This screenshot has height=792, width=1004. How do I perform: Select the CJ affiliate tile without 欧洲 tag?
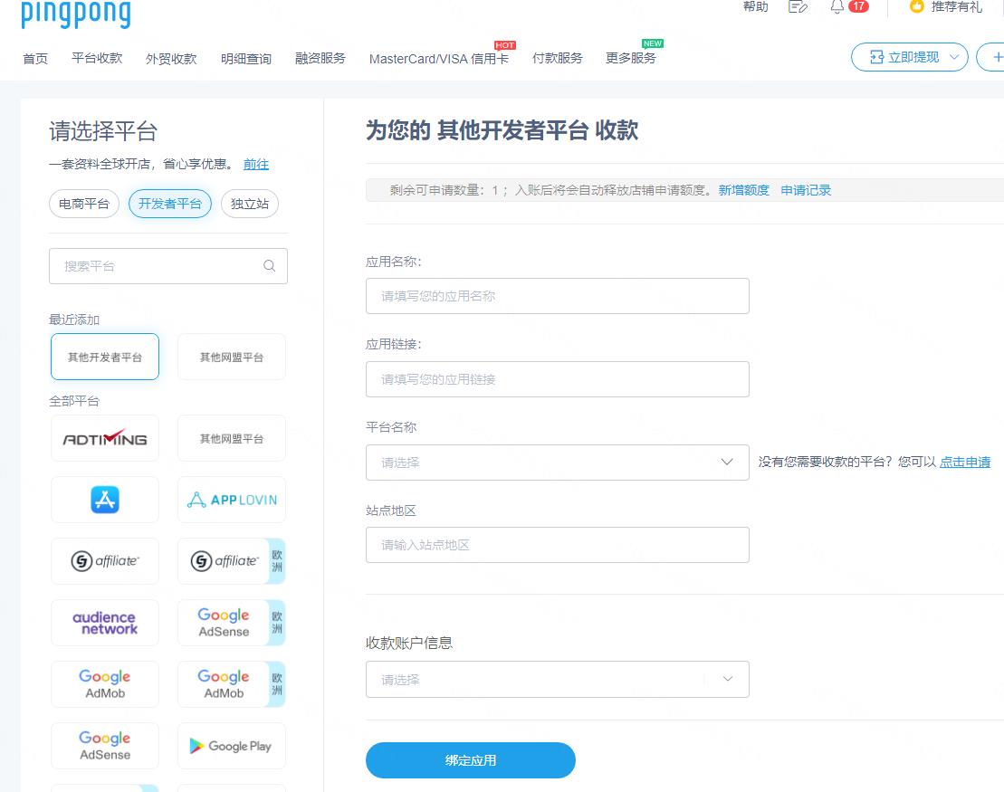pos(105,561)
